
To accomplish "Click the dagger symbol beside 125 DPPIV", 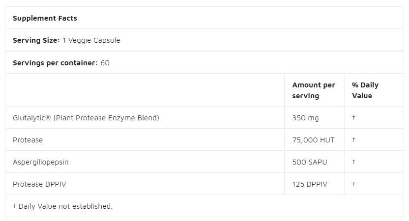I will (353, 184).
